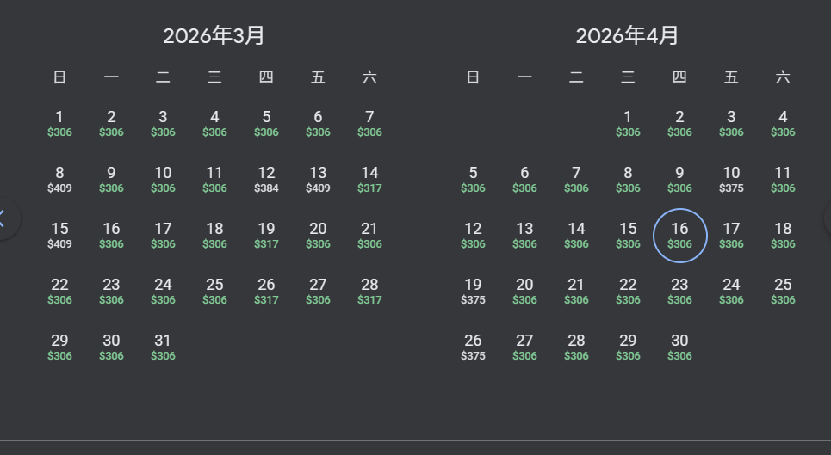Select March 13 with $409 price
831x455 pixels.
(x=318, y=179)
